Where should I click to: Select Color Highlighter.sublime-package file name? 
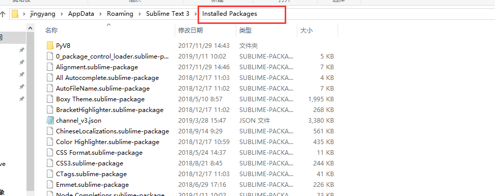tap(107, 142)
